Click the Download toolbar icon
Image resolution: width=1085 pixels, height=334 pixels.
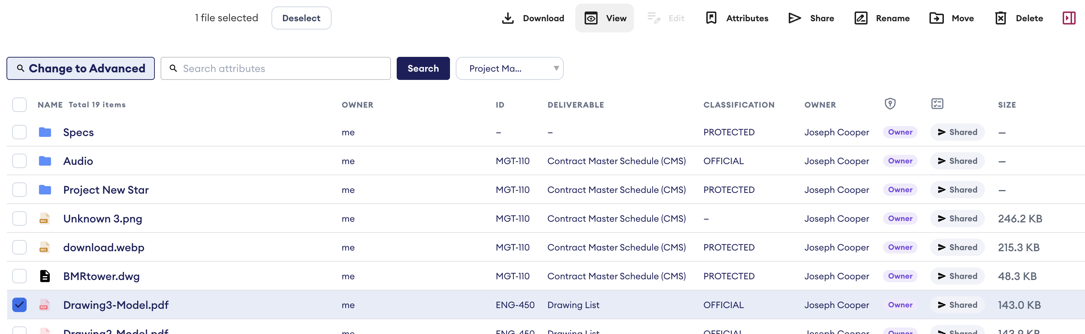(x=508, y=18)
